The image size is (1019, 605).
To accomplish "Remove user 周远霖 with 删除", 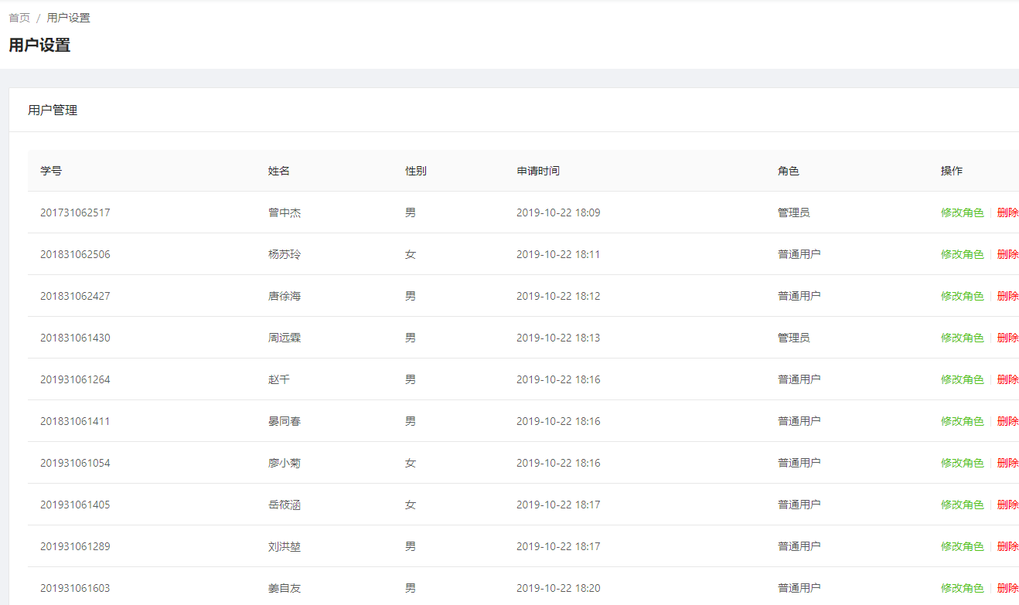I will point(1007,338).
